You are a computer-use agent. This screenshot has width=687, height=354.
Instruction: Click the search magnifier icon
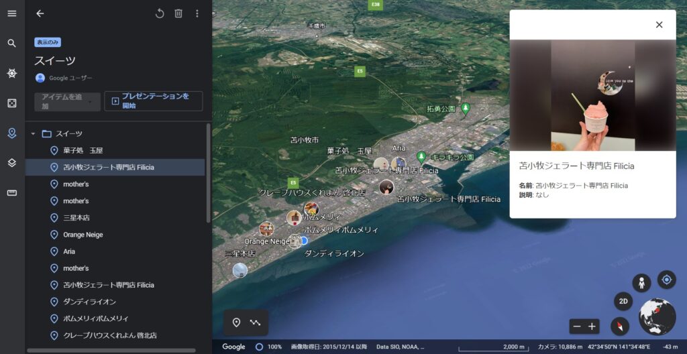12,43
